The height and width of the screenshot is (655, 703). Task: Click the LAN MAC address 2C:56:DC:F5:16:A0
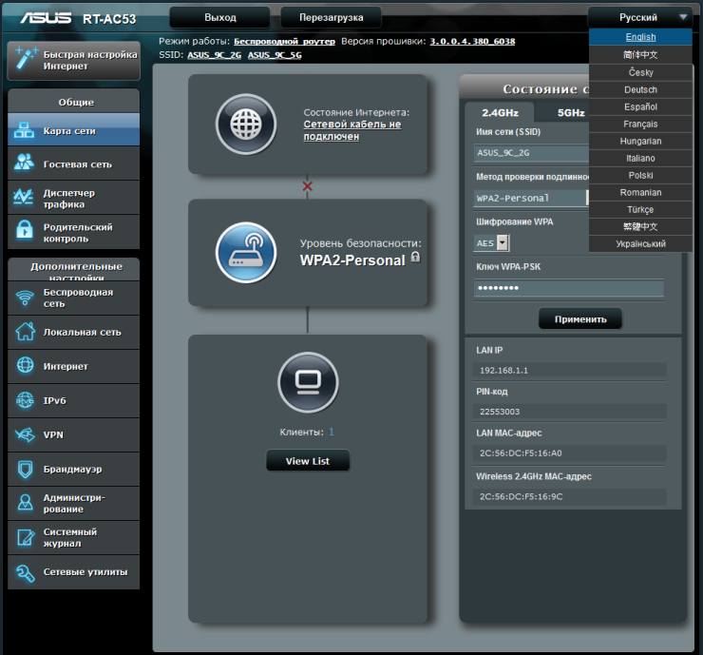tap(521, 453)
